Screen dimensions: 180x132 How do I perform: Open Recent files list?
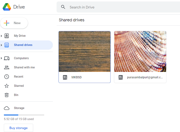[19, 77]
